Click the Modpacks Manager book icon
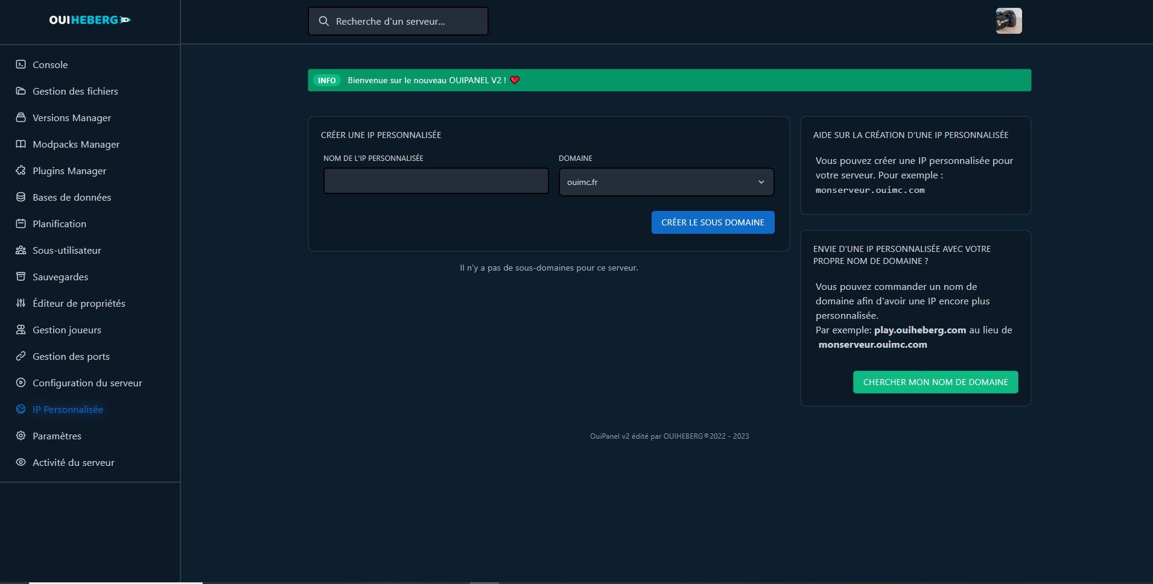Screen dimensions: 1153x584 pos(21,144)
